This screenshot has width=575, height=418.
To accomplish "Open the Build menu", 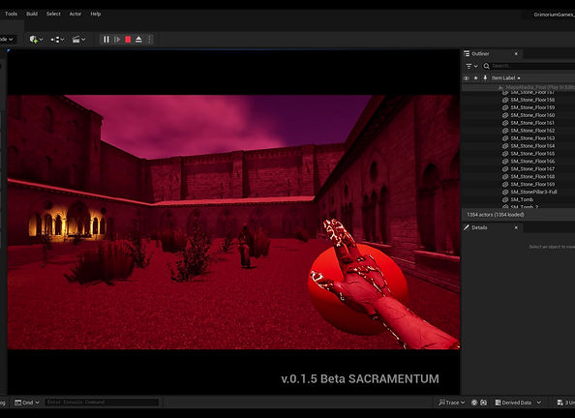I will pyautogui.click(x=32, y=14).
